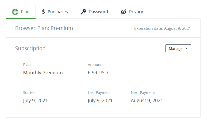Image resolution: width=208 pixels, height=121 pixels.
Task: Click the dollar sign Purchases icon
Action: pyautogui.click(x=43, y=12)
